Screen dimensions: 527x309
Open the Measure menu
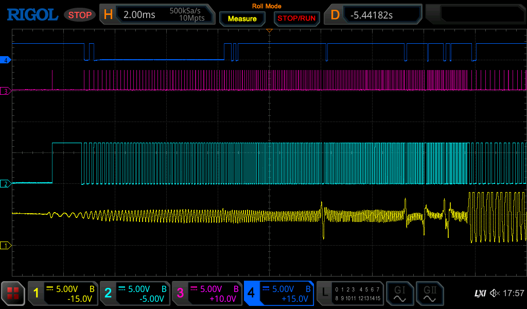coord(242,19)
